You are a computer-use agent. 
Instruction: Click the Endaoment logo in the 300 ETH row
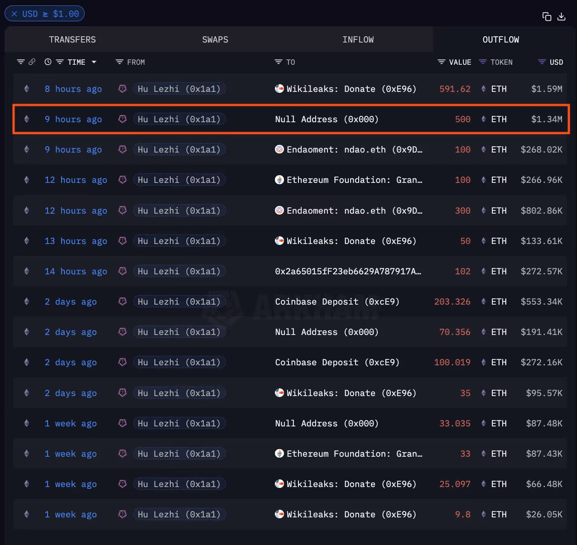click(279, 210)
